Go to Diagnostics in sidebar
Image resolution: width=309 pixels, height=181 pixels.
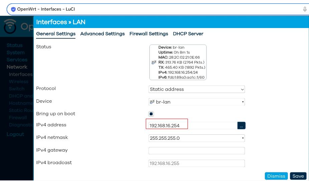pos(21,125)
